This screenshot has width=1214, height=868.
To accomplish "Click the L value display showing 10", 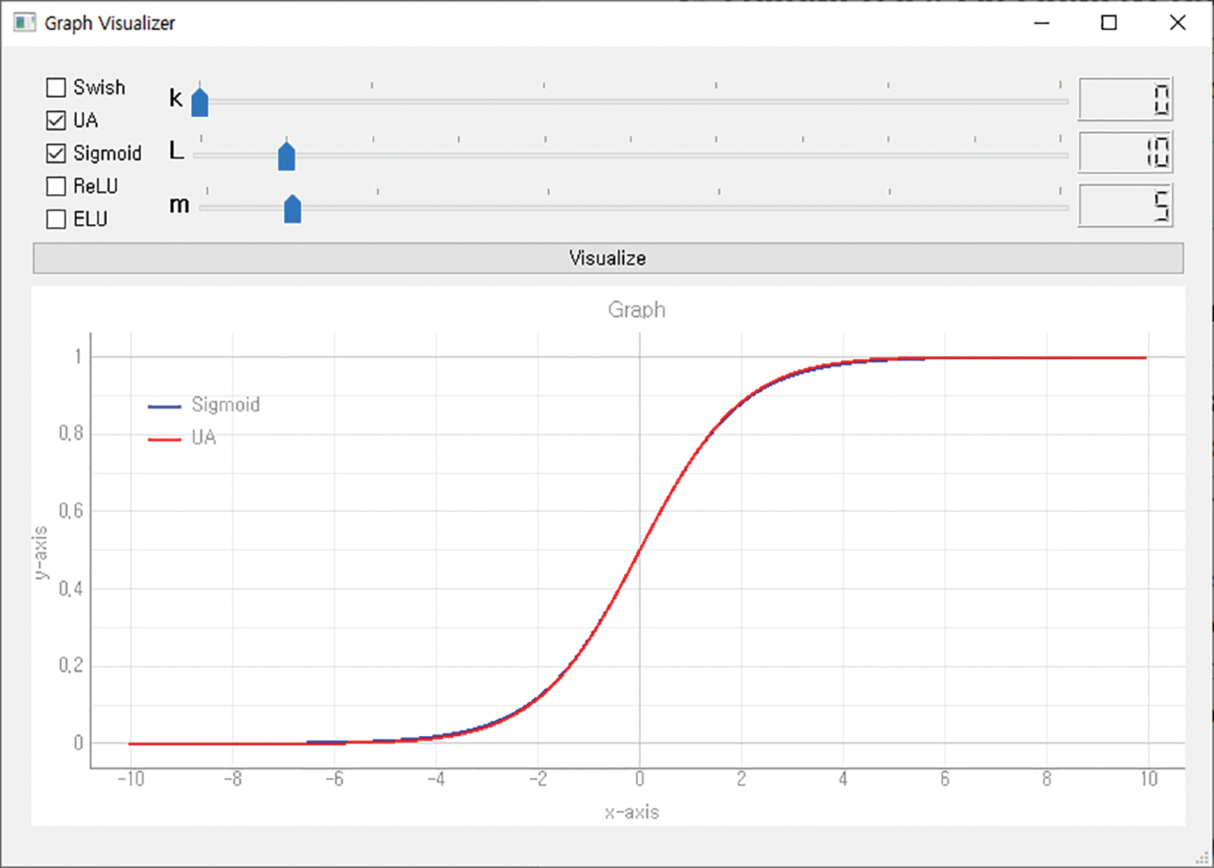I will (1125, 152).
